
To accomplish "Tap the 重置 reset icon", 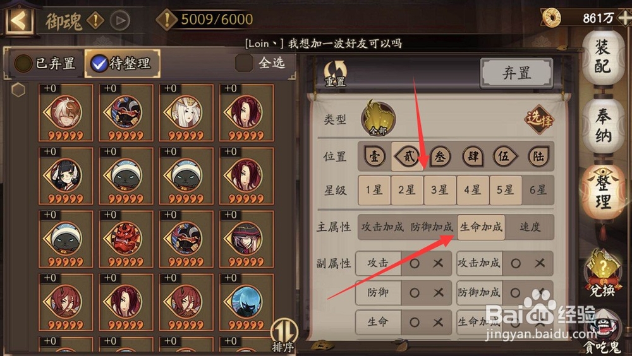I will pyautogui.click(x=336, y=74).
